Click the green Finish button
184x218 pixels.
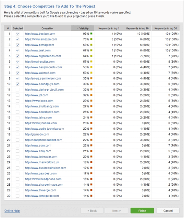(x=142, y=211)
